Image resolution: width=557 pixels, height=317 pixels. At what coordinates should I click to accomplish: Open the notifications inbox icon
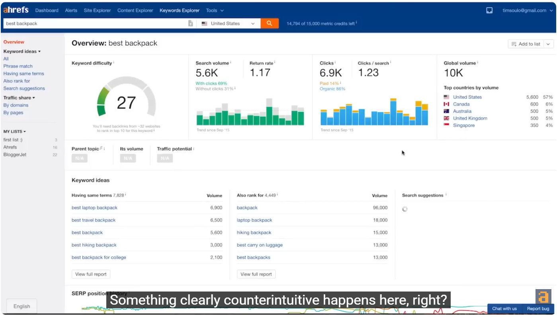[x=489, y=10]
